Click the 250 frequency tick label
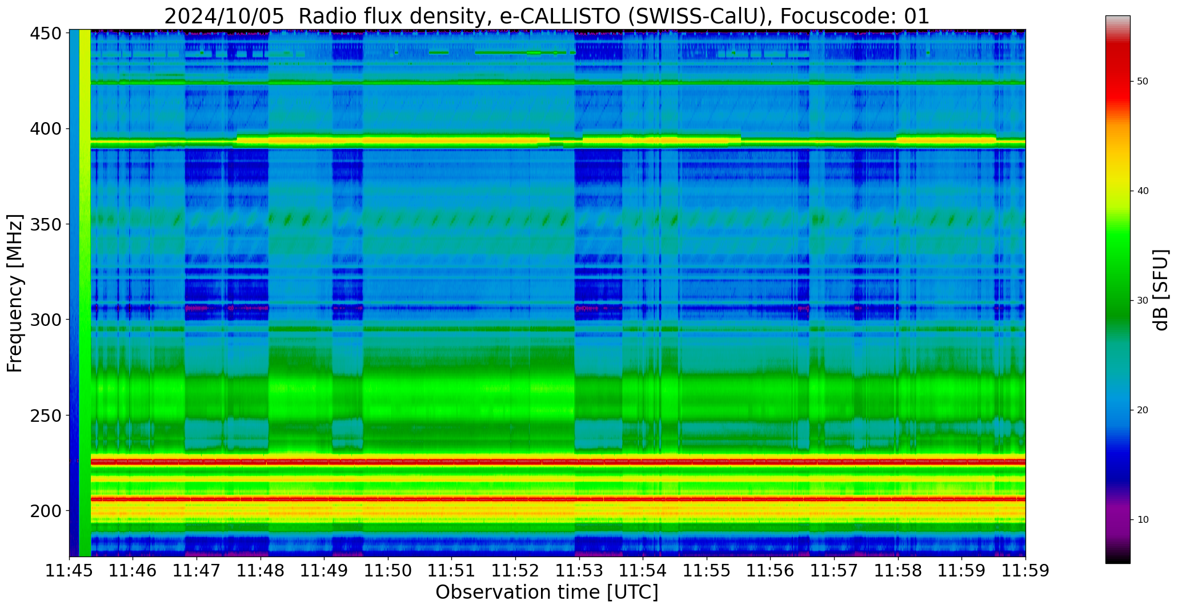The image size is (1178, 609). point(46,415)
